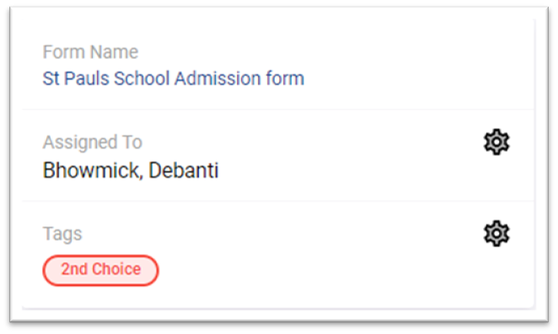The height and width of the screenshot is (334, 558).
Task: Open the St Pauls School Admission form link
Action: (174, 78)
